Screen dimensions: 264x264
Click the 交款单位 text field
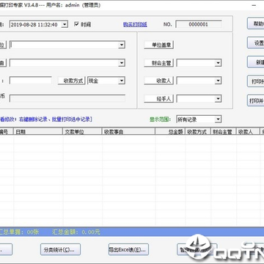65,45
